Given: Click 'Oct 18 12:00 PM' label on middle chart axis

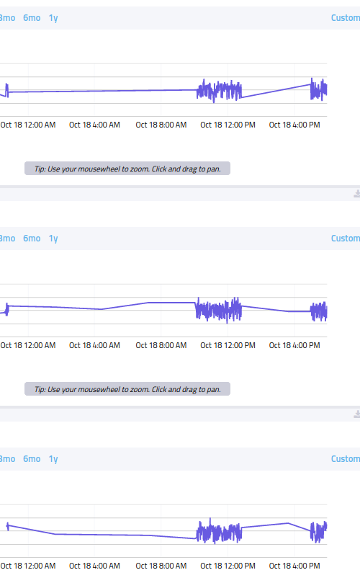Looking at the screenshot, I should coord(228,345).
